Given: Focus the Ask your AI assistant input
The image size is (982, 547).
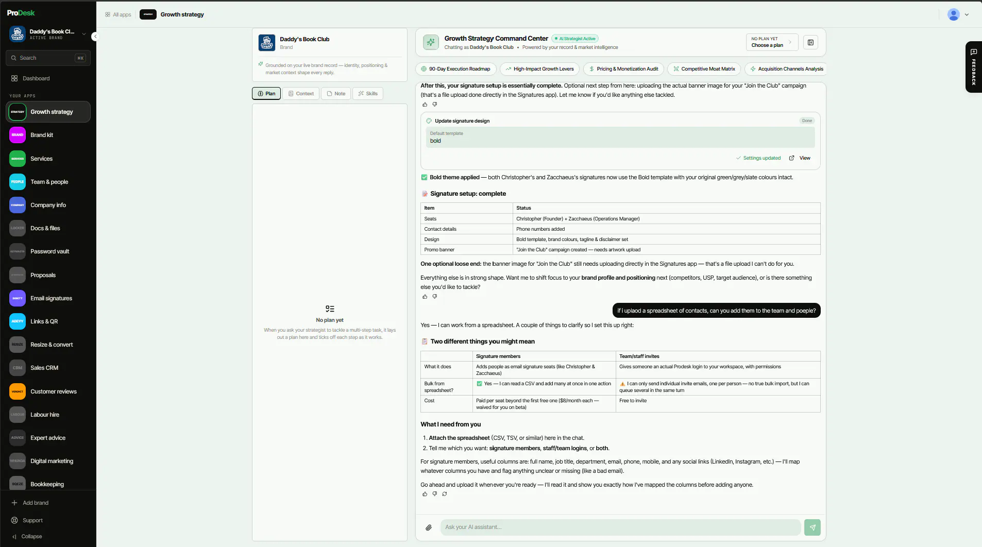Looking at the screenshot, I should click(620, 527).
